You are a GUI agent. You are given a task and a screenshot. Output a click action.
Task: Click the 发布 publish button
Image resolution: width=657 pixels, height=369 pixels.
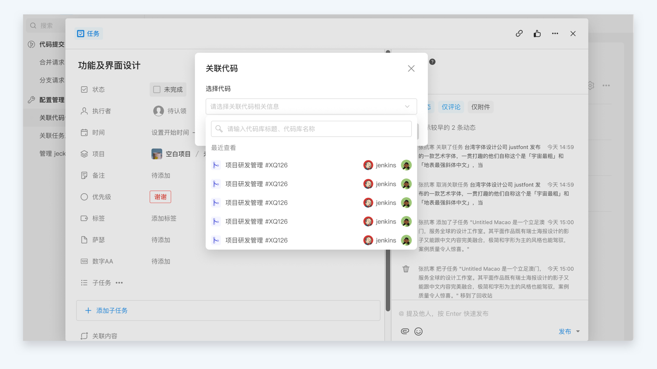point(565,331)
